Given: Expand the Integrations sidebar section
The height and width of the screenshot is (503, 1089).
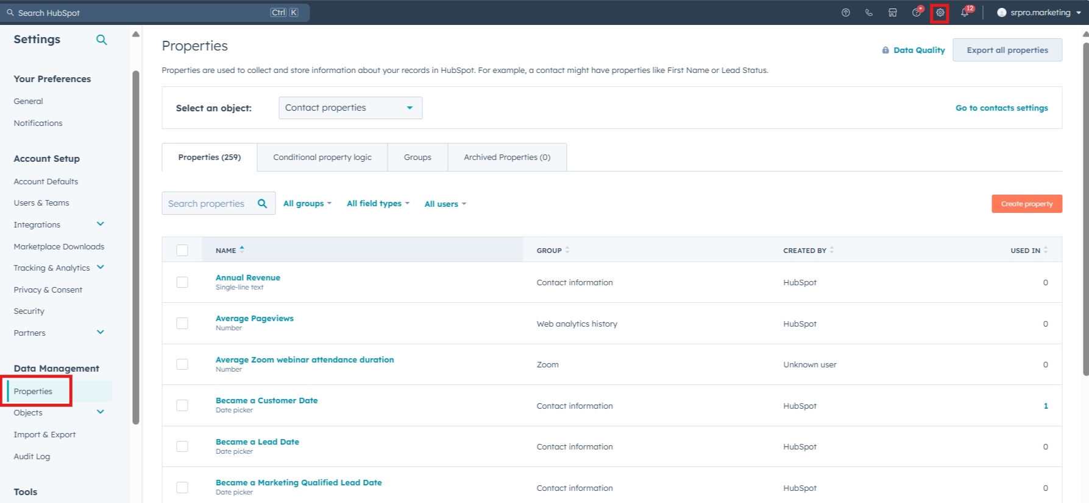Looking at the screenshot, I should (101, 224).
